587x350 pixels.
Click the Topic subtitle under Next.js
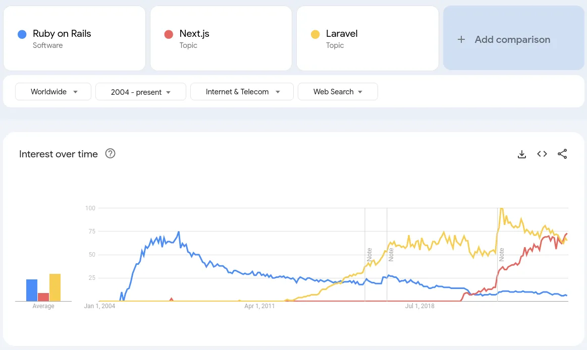click(188, 45)
